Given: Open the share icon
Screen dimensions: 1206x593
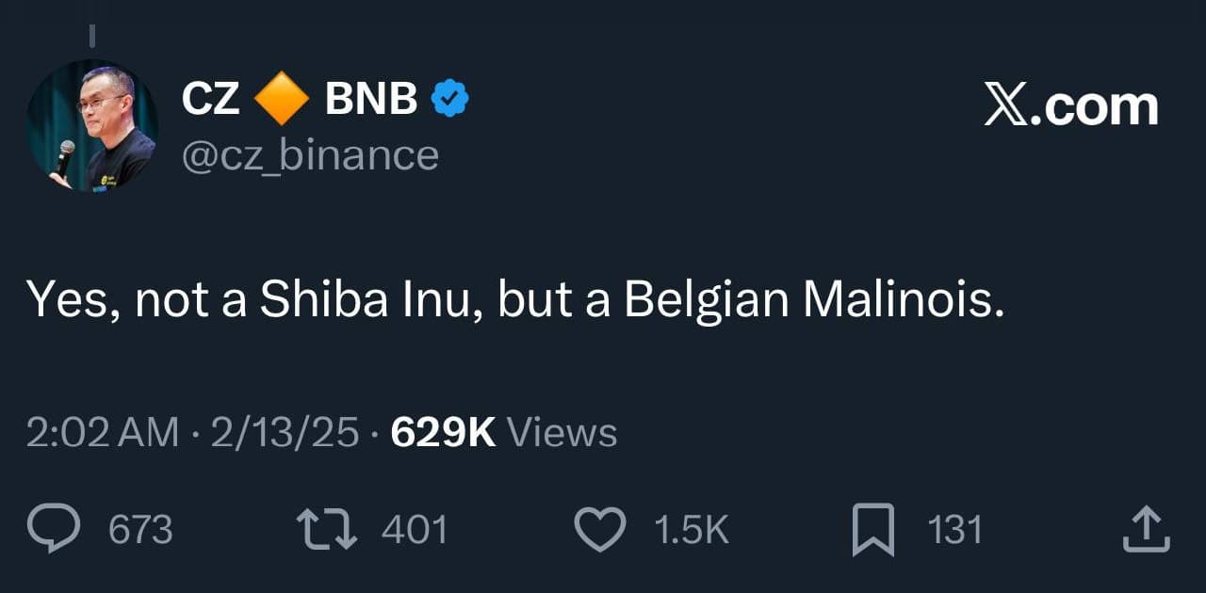Looking at the screenshot, I should 1148,529.
